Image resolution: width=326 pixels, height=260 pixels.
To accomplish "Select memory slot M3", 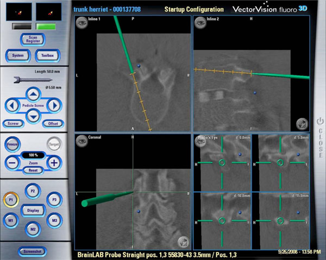I will [54, 220].
